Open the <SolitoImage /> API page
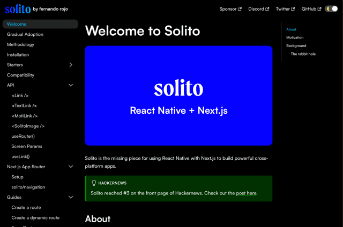 [x=28, y=126]
